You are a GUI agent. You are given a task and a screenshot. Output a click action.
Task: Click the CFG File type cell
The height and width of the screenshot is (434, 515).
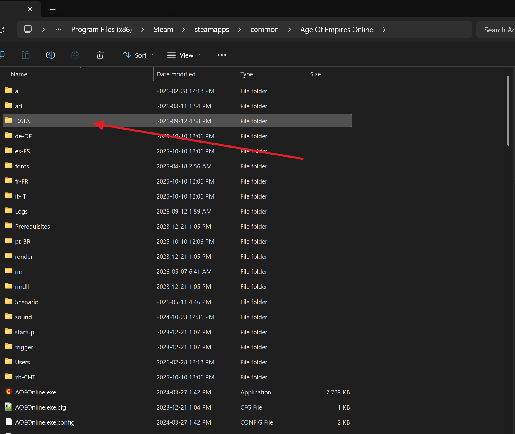(251, 407)
